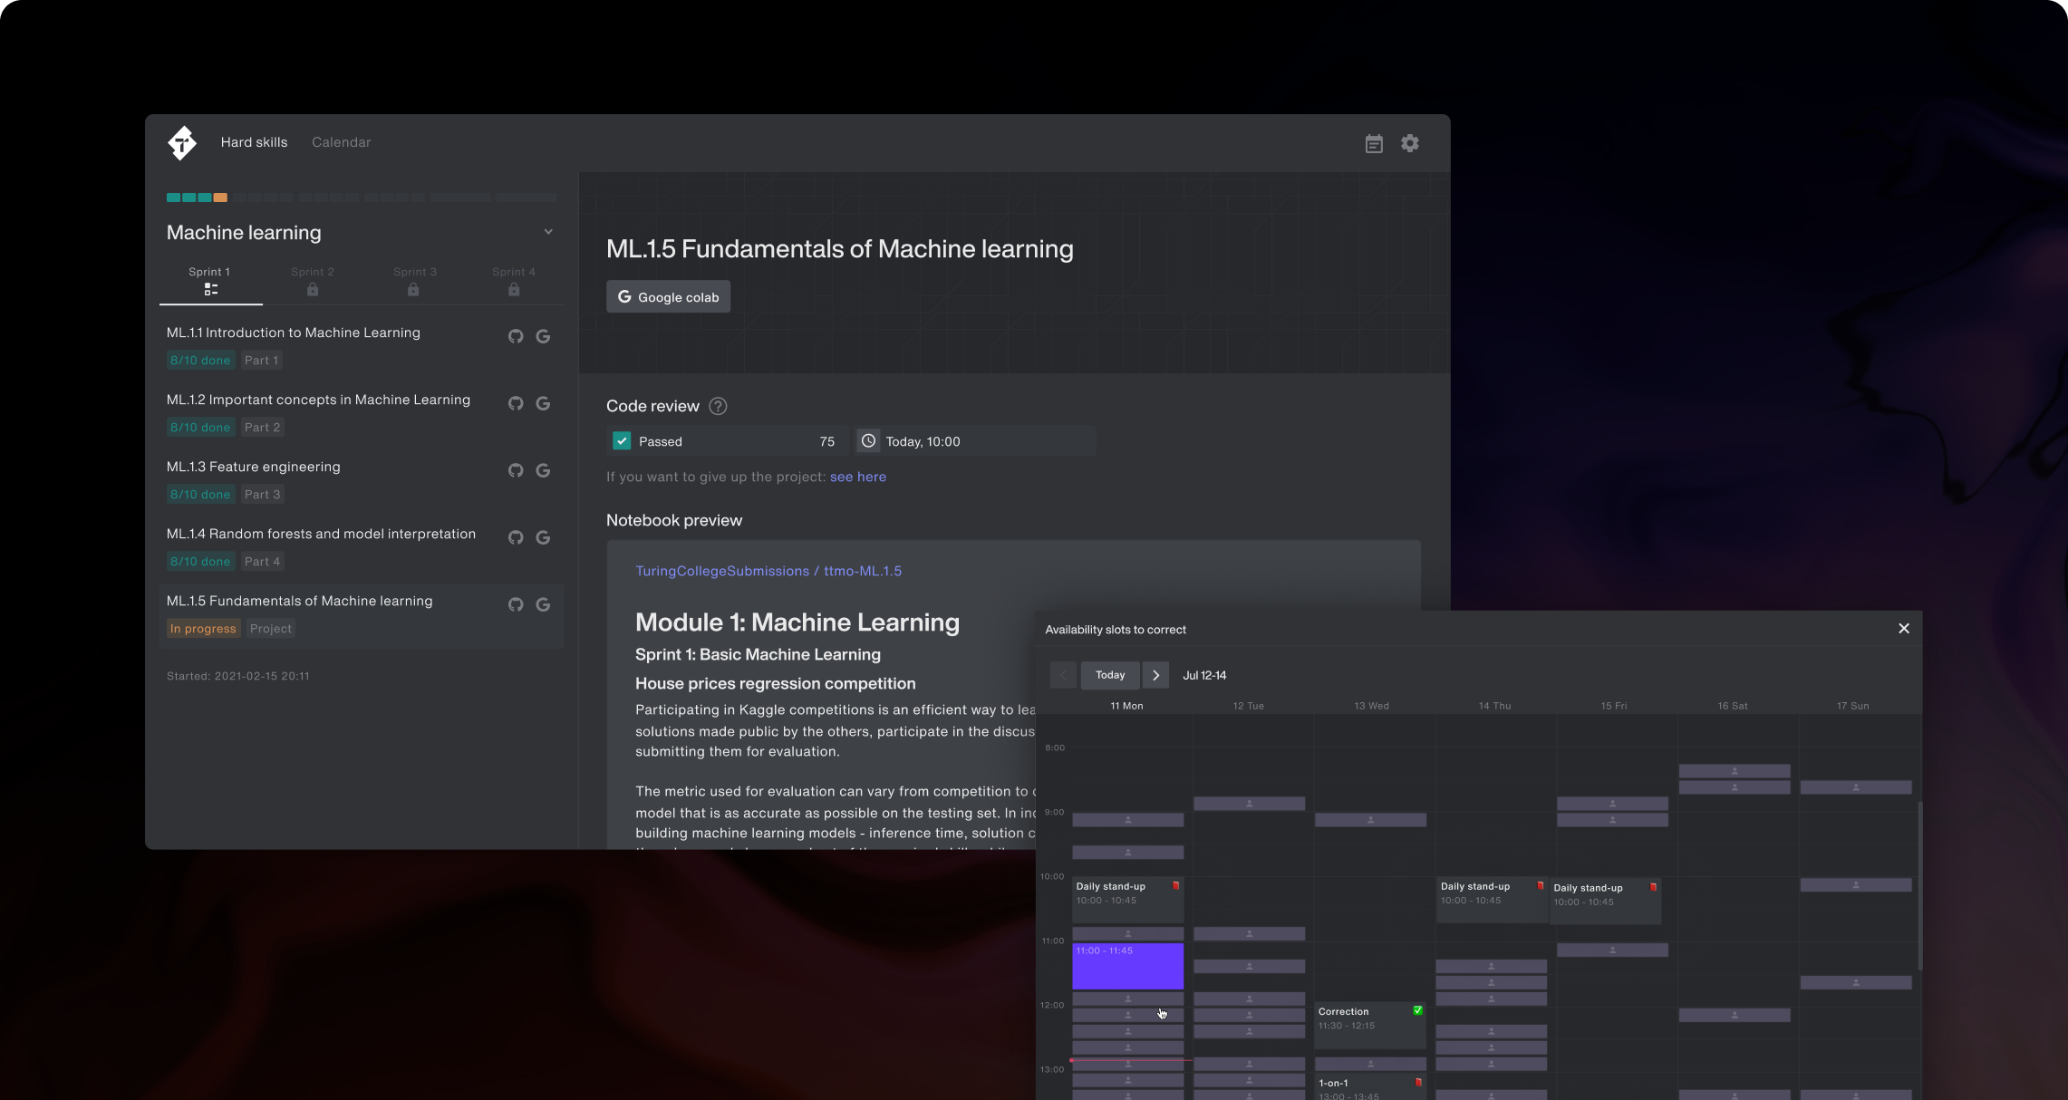Click the calendar notes icon in header

(1374, 143)
